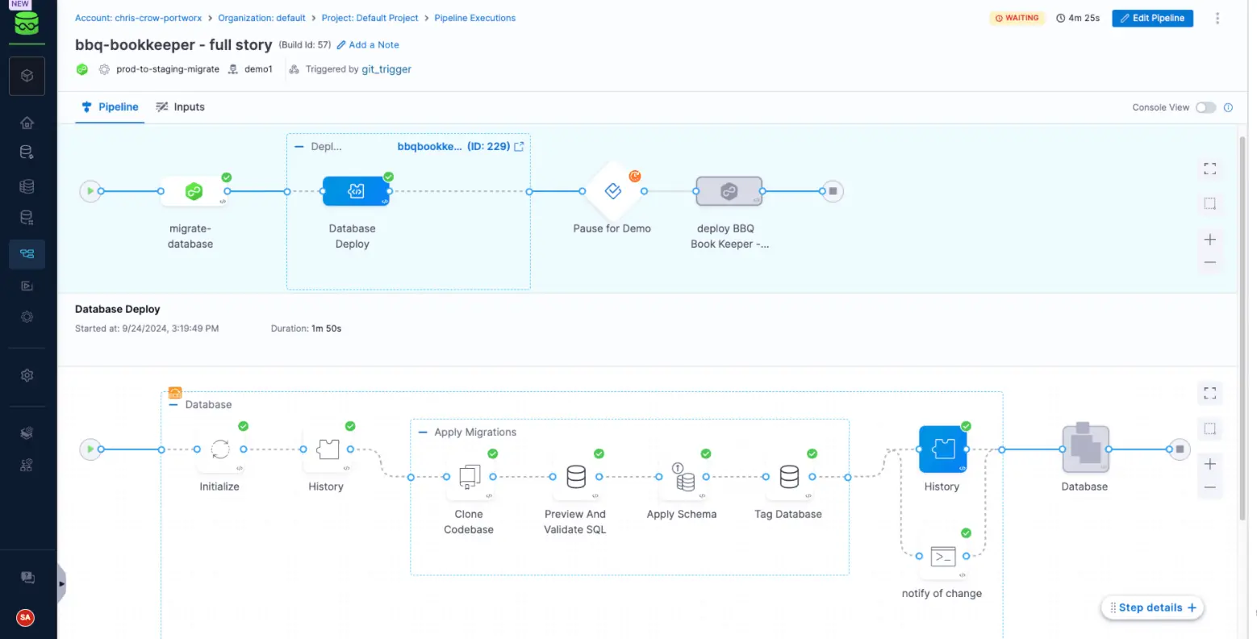Collapse the Depl... pipeline group in top graph
Viewport: 1257px width, 639px height.
(299, 147)
